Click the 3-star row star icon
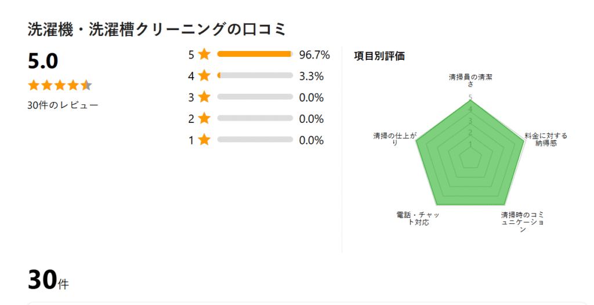 [x=204, y=97]
